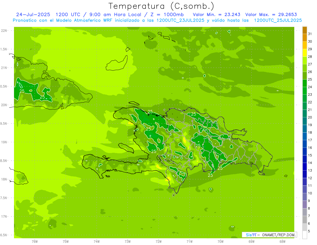Image resolution: width=317 pixels, height=245 pixels.
Task: Click the latitude label '21N'
Action: (x=4, y=68)
